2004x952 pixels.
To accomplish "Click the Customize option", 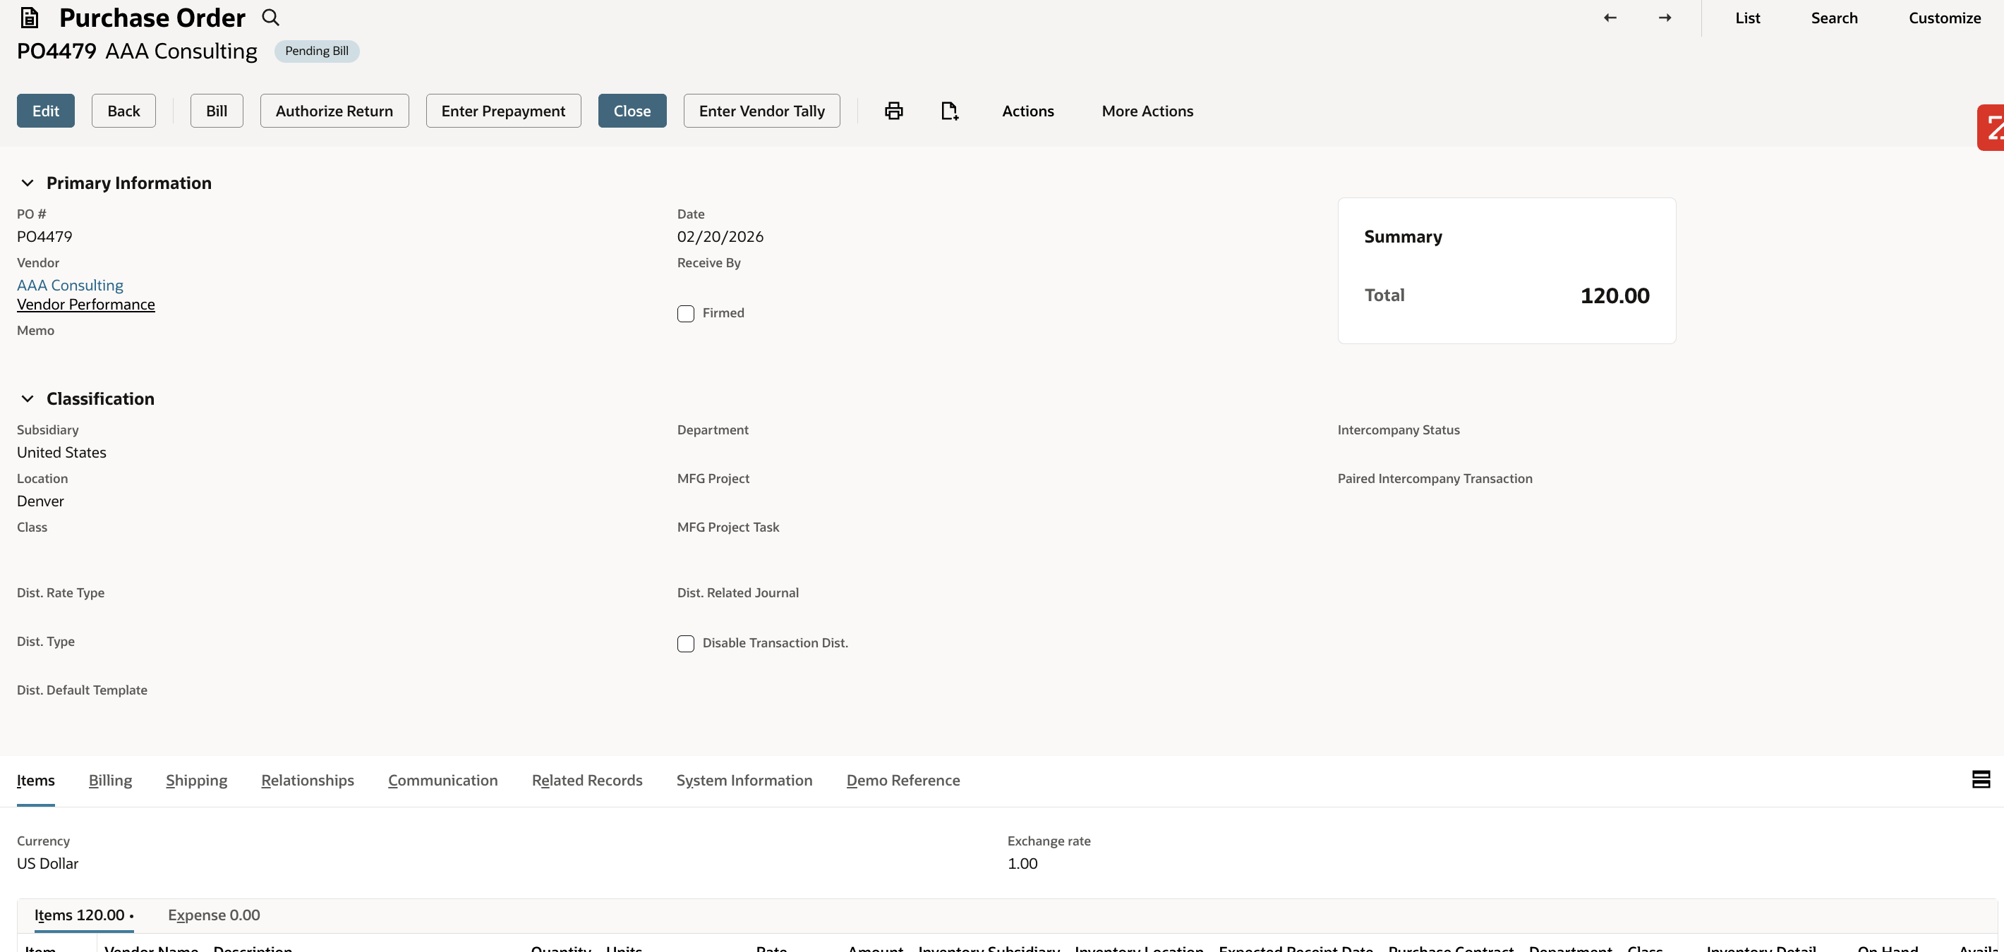I will tap(1945, 17).
